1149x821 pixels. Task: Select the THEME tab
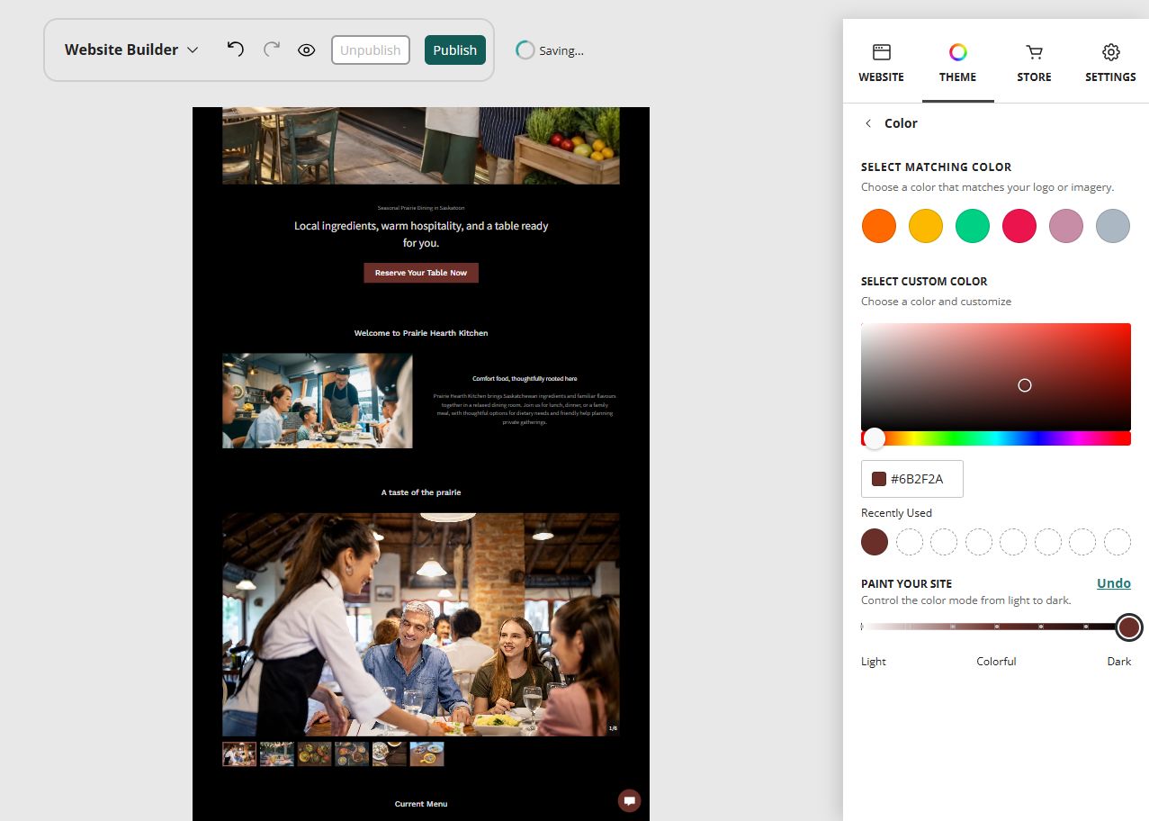958,63
